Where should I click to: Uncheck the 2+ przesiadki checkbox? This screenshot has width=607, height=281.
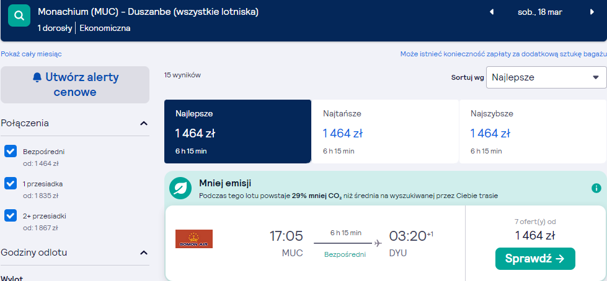point(11,215)
